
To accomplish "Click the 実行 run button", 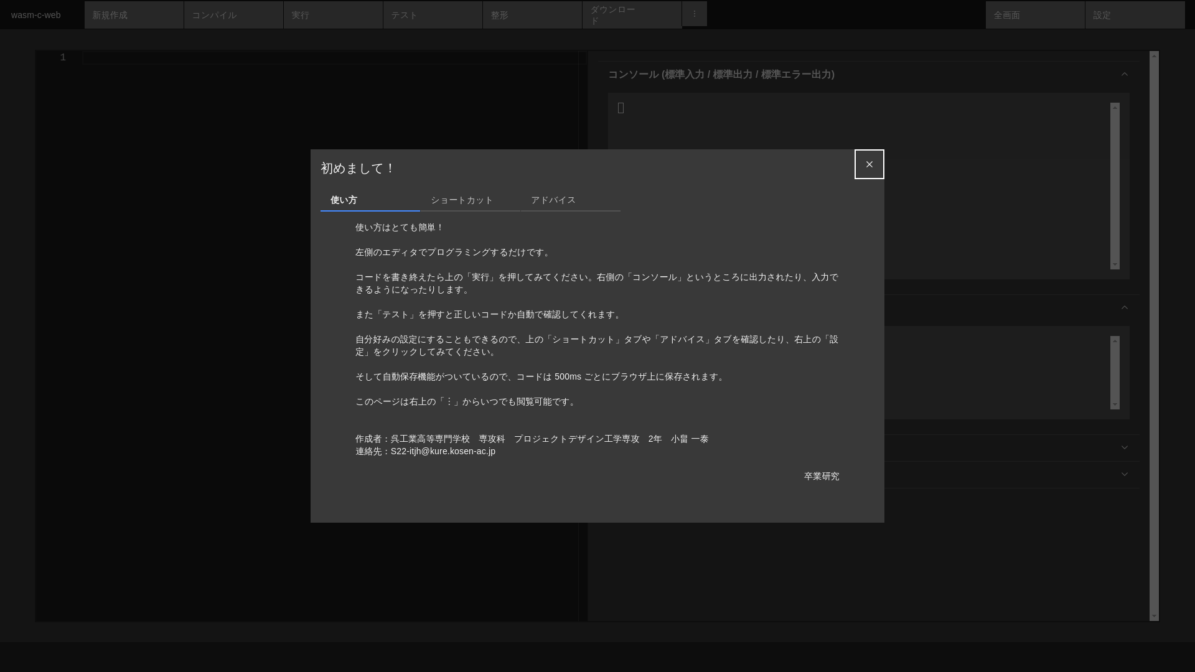I will (333, 15).
